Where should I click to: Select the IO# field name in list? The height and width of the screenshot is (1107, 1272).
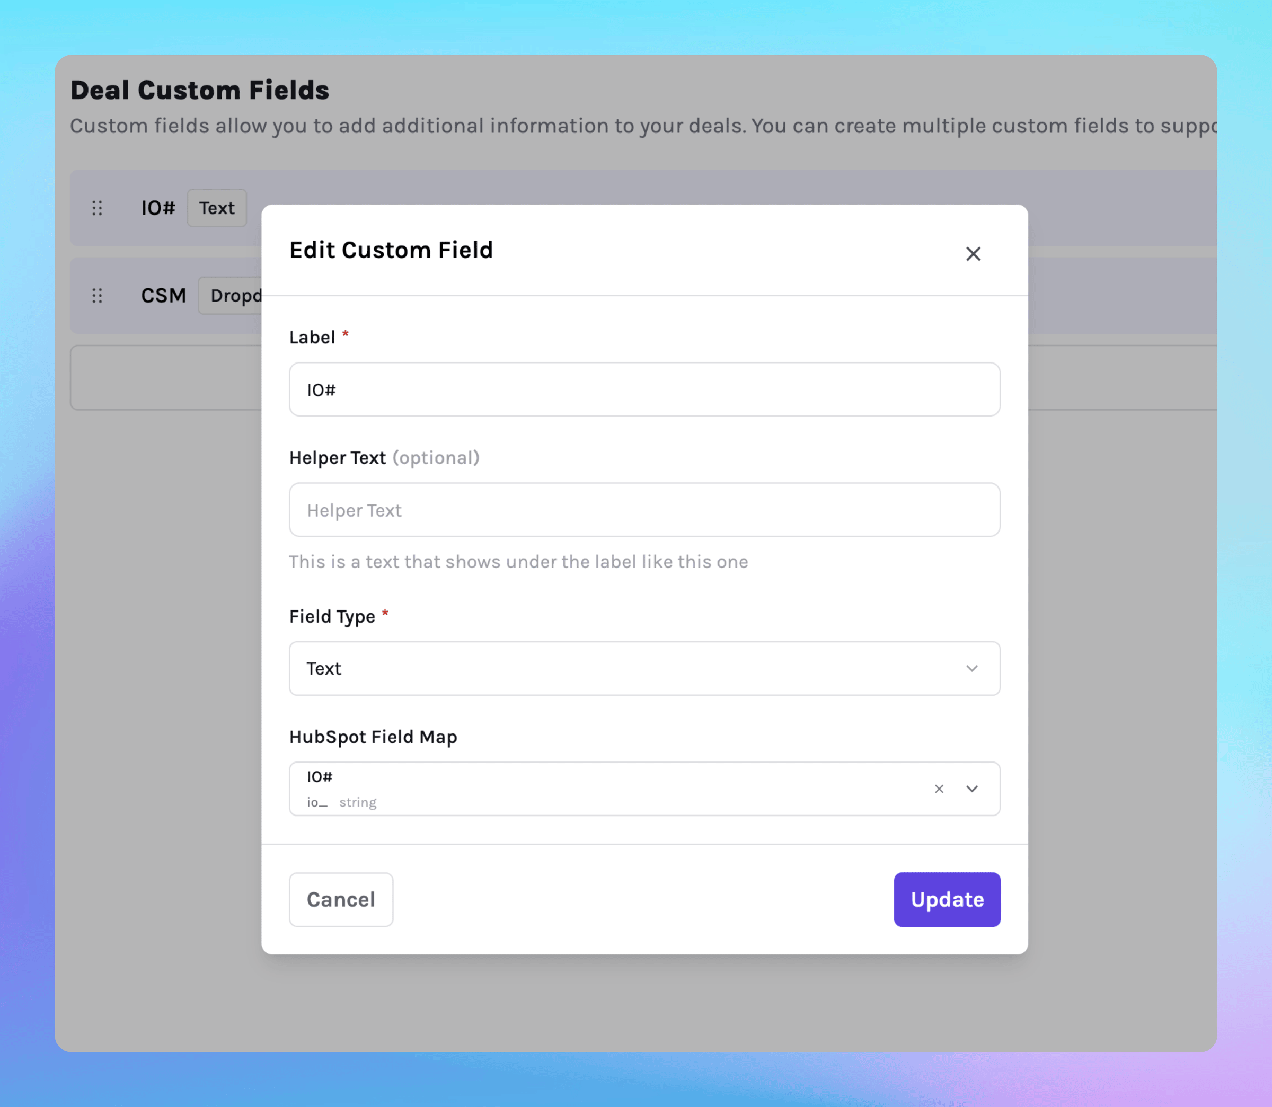click(158, 208)
